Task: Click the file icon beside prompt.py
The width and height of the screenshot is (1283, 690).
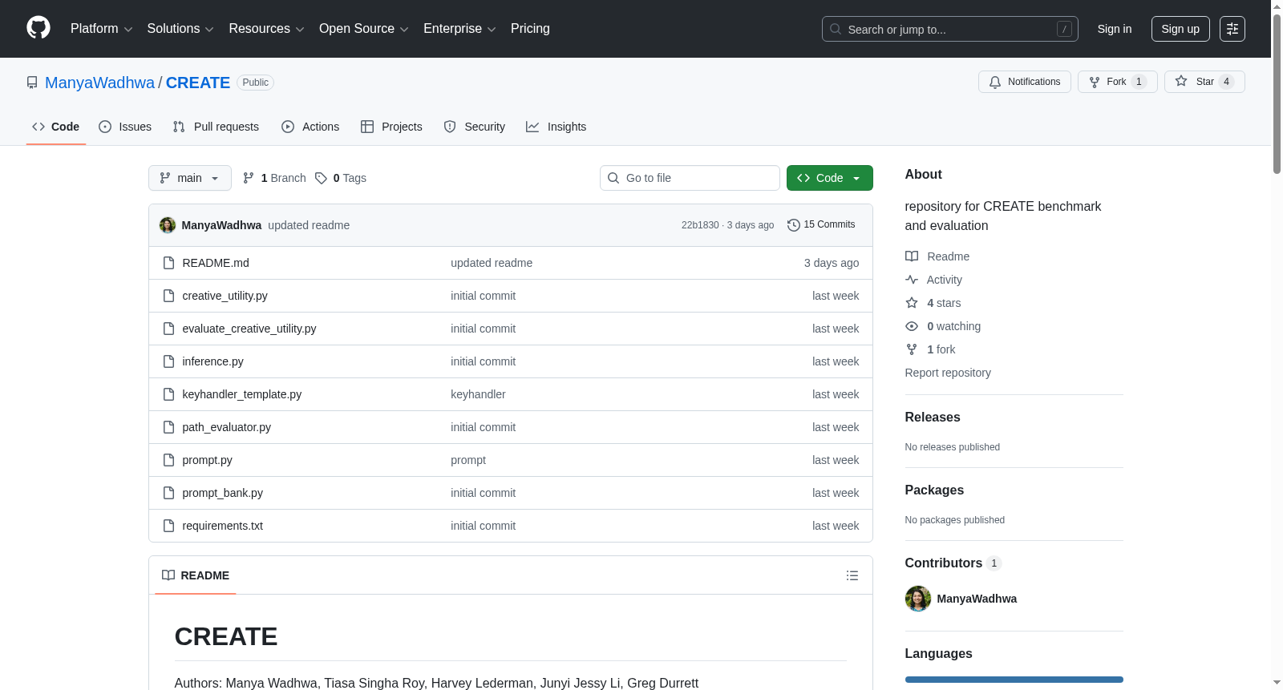Action: coord(168,460)
